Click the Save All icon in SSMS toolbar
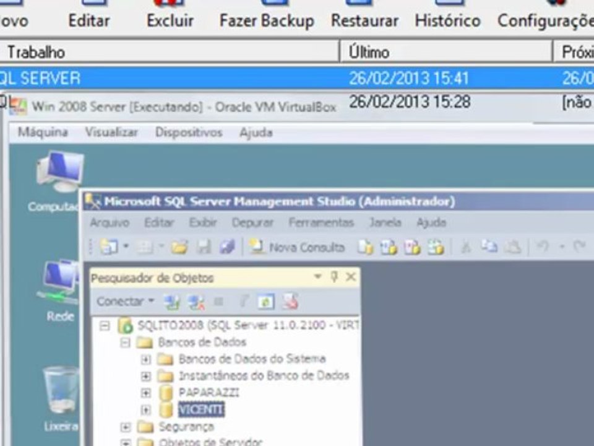594x446 pixels. [227, 247]
